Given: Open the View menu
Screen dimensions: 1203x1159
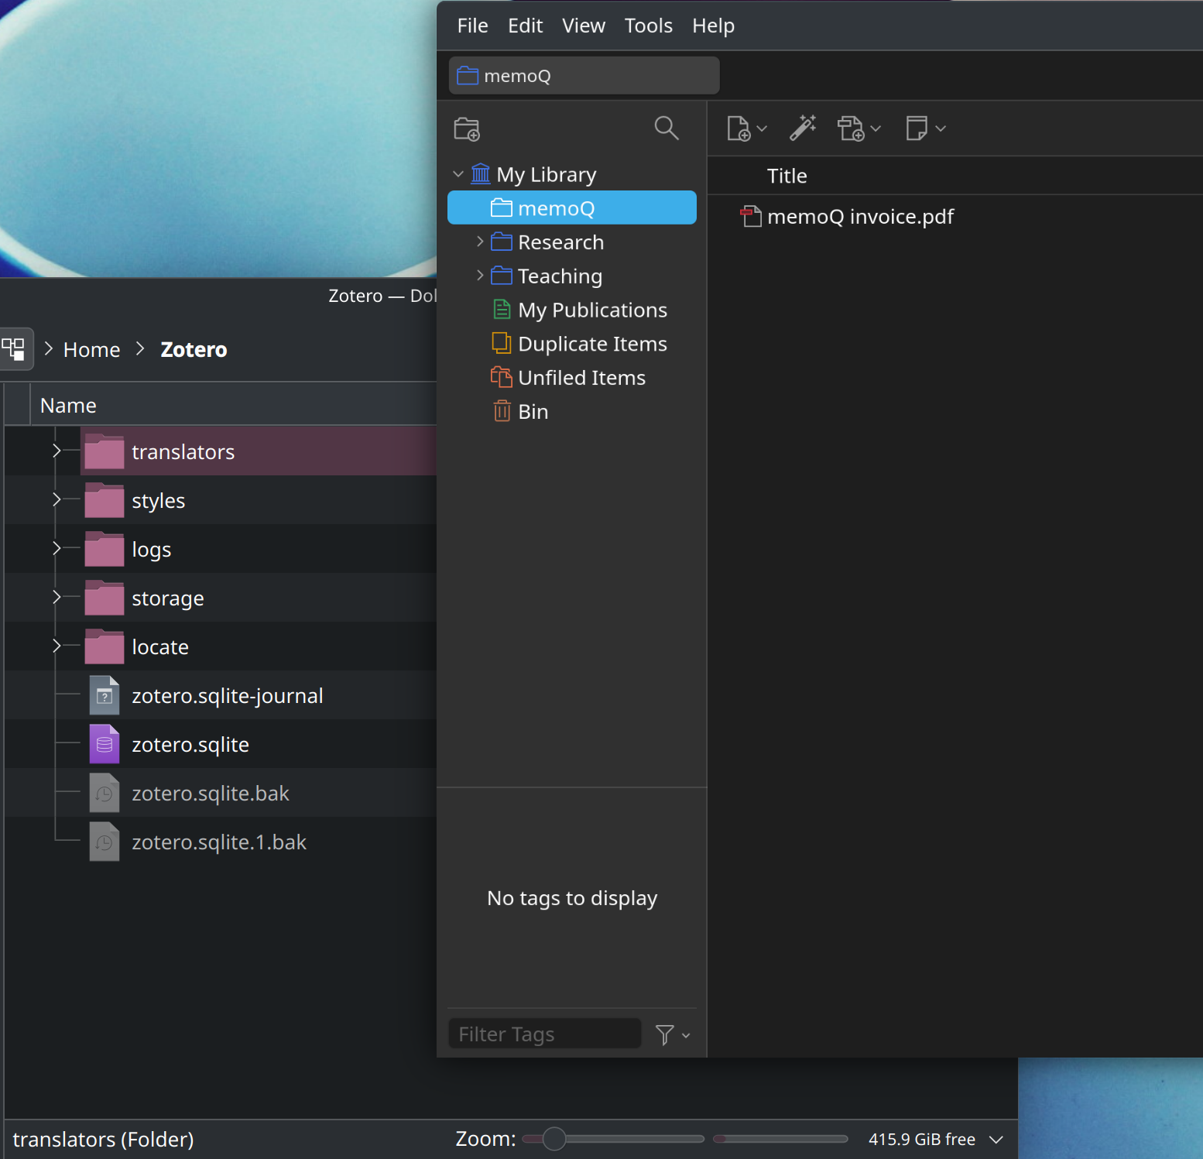Looking at the screenshot, I should [584, 26].
